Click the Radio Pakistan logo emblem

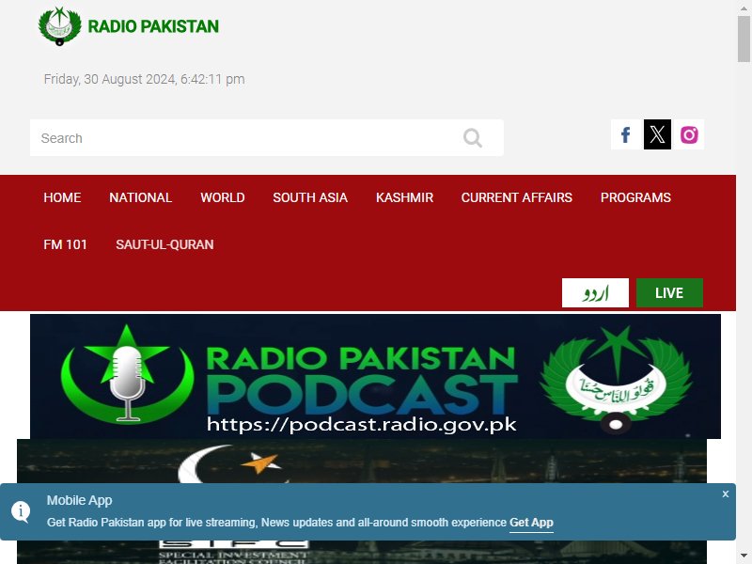pos(59,26)
